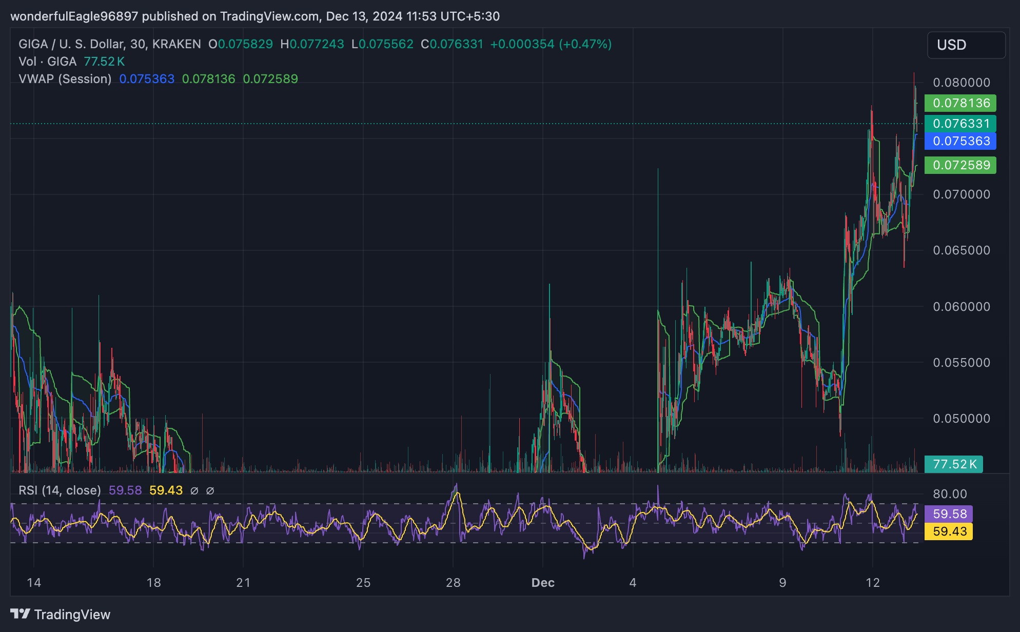This screenshot has width=1020, height=632.
Task: Click the TradingView logo icon
Action: 21,614
